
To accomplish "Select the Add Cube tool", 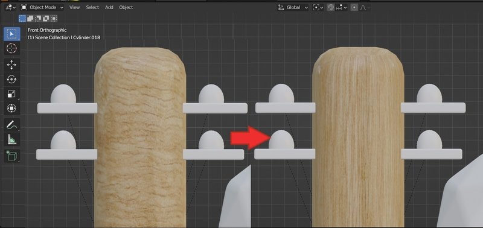I will (11, 156).
